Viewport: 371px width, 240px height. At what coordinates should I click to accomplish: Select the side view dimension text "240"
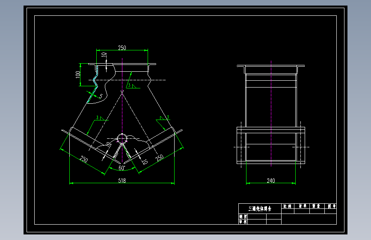[x=271, y=181]
